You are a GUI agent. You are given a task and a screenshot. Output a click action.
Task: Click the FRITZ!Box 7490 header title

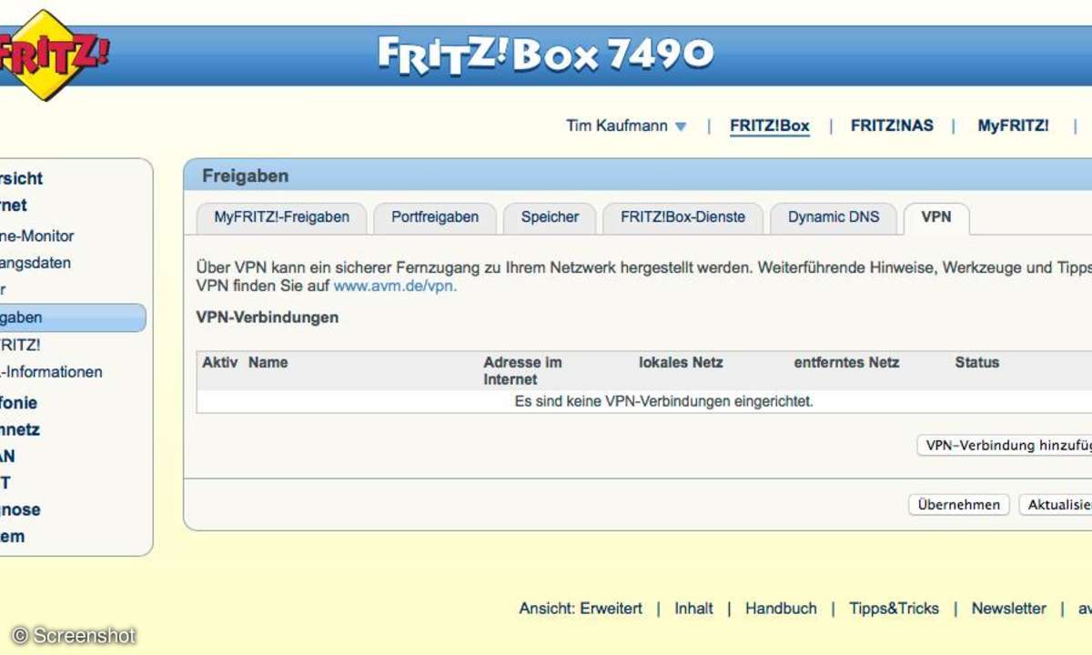(545, 56)
